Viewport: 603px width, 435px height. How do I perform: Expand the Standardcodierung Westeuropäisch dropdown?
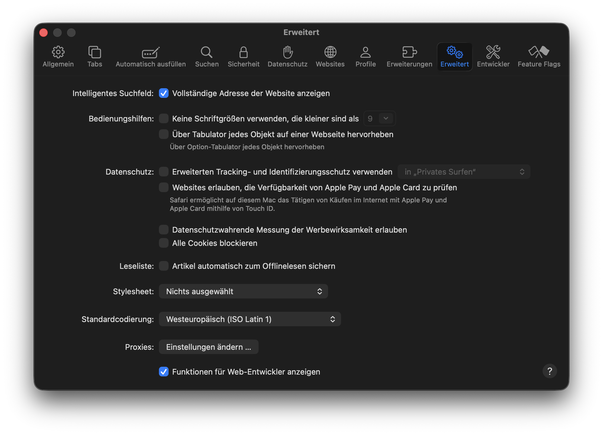click(250, 319)
